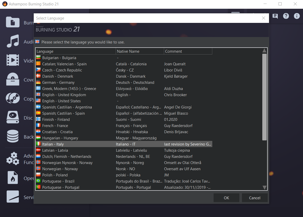
Task: Click comment Chris Brooker
Action: coord(175,95)
